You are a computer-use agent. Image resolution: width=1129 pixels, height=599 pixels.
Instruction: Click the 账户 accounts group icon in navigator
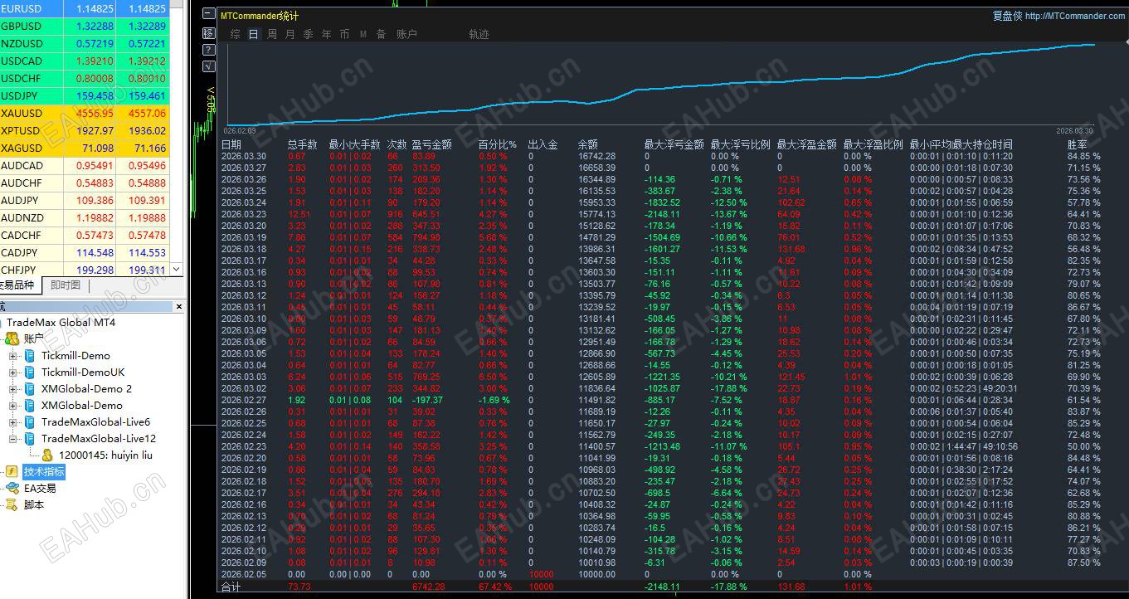pyautogui.click(x=12, y=338)
